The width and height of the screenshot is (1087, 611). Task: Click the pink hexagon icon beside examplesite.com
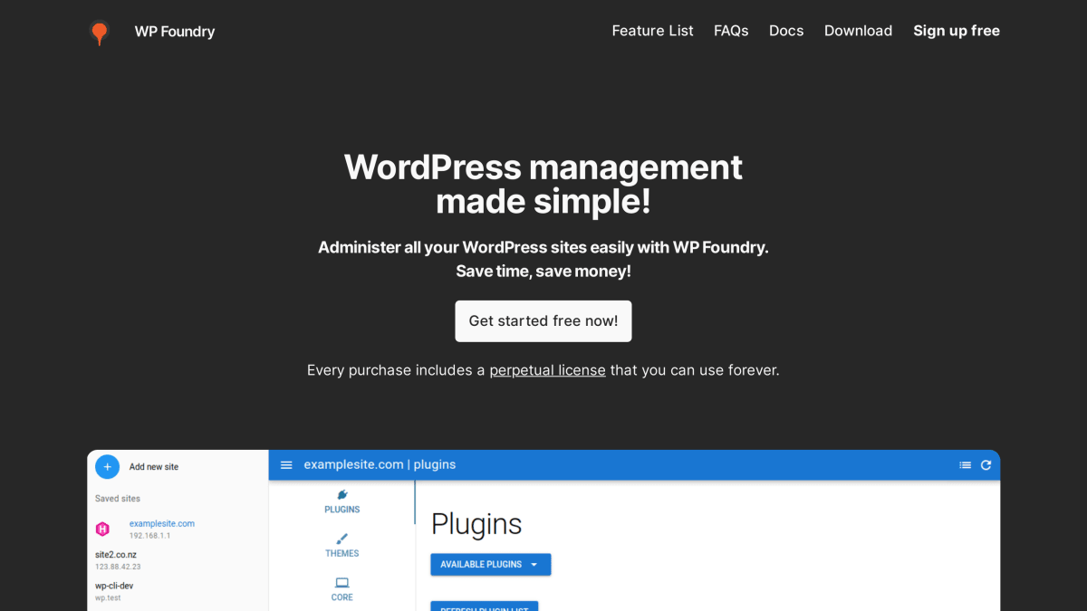[x=103, y=530]
